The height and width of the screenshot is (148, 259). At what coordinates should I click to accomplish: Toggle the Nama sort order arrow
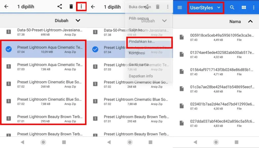coord(250,22)
